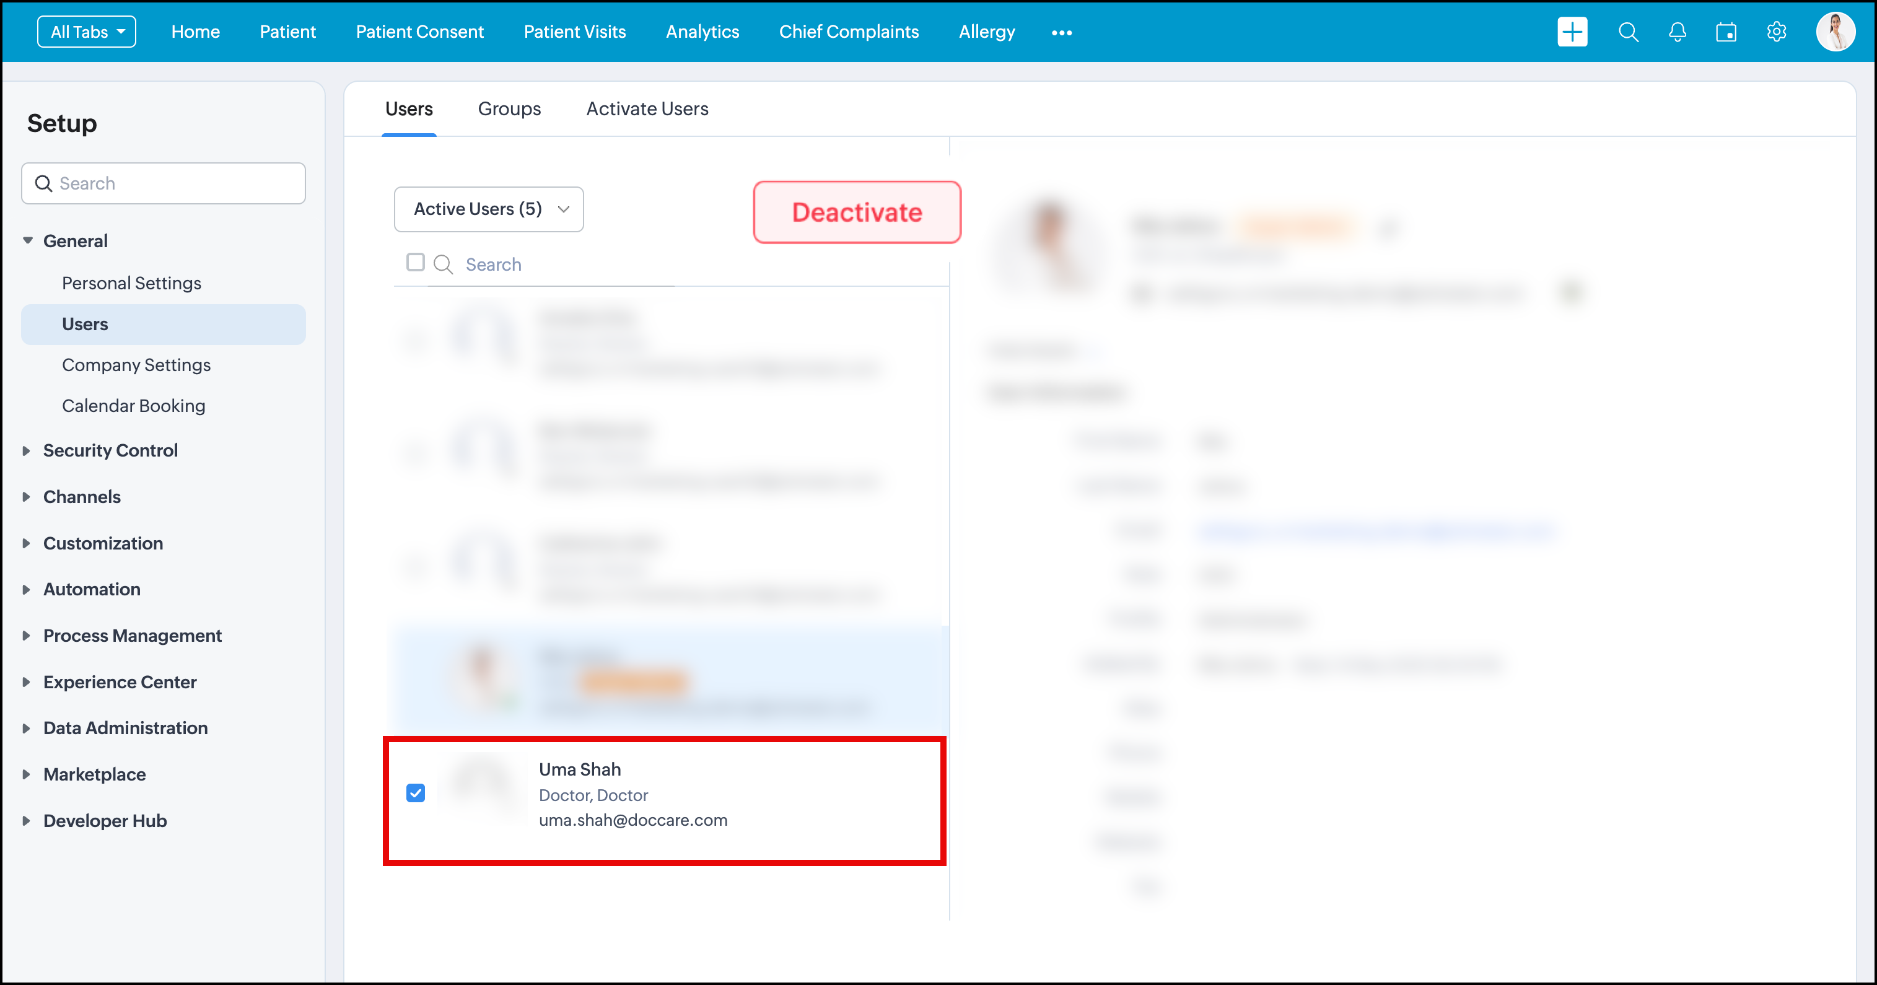Uncheck the Uma Shah checkbox
The width and height of the screenshot is (1877, 985).
(415, 793)
